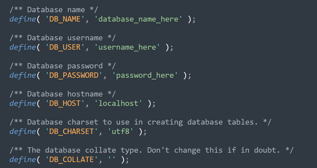Screen dimensions: 317x168
Task: Click the 'Database charset to use' comment
Action: 140,122
